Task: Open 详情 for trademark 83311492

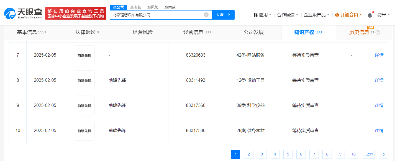Action: (x=379, y=80)
